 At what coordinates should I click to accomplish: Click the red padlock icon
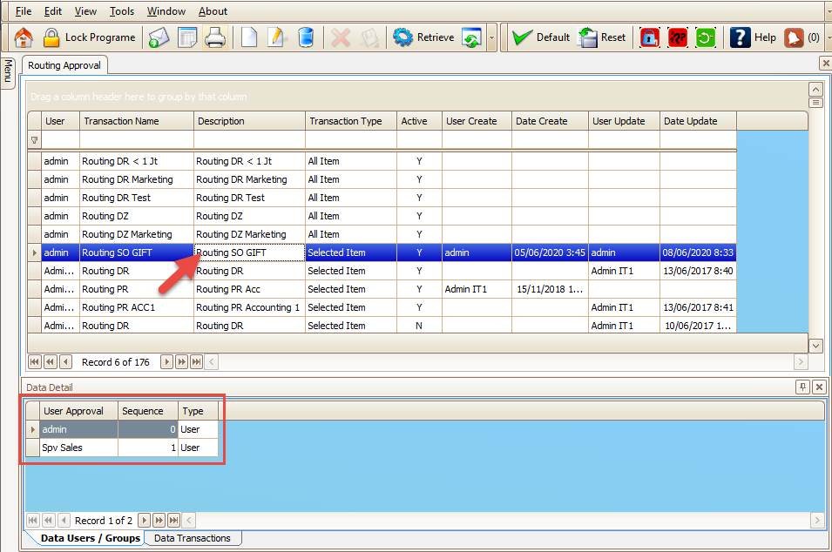click(x=649, y=37)
